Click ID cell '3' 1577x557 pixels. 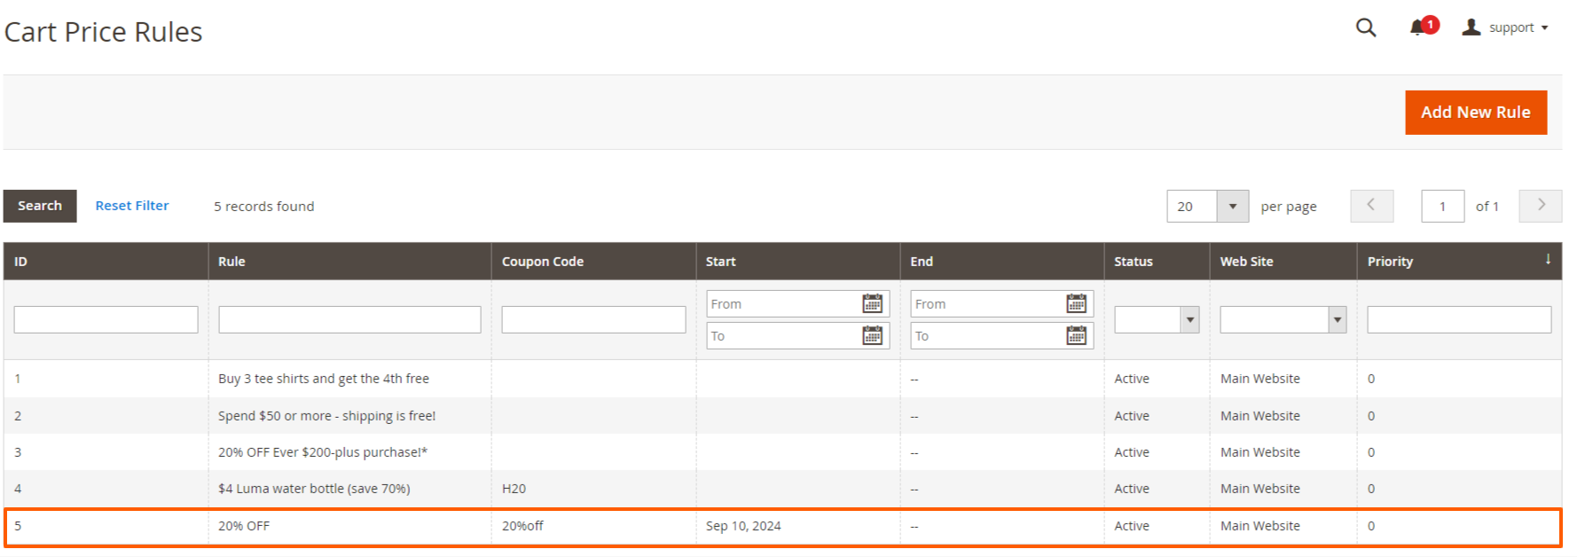[18, 452]
